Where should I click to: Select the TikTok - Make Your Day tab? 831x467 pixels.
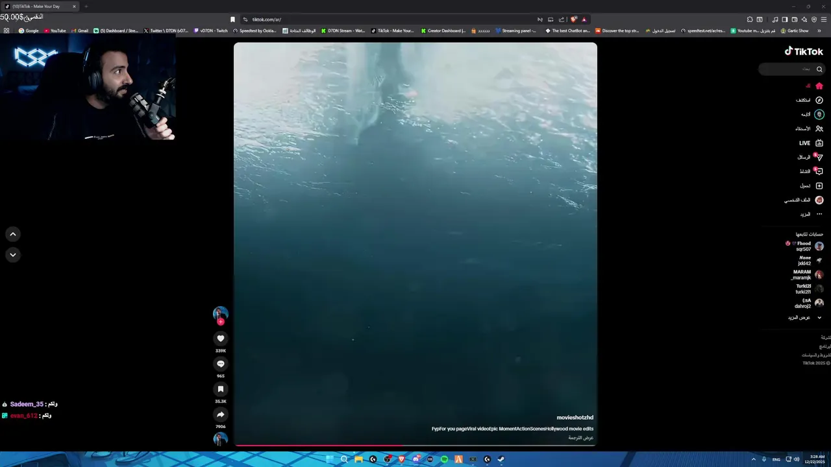point(40,6)
